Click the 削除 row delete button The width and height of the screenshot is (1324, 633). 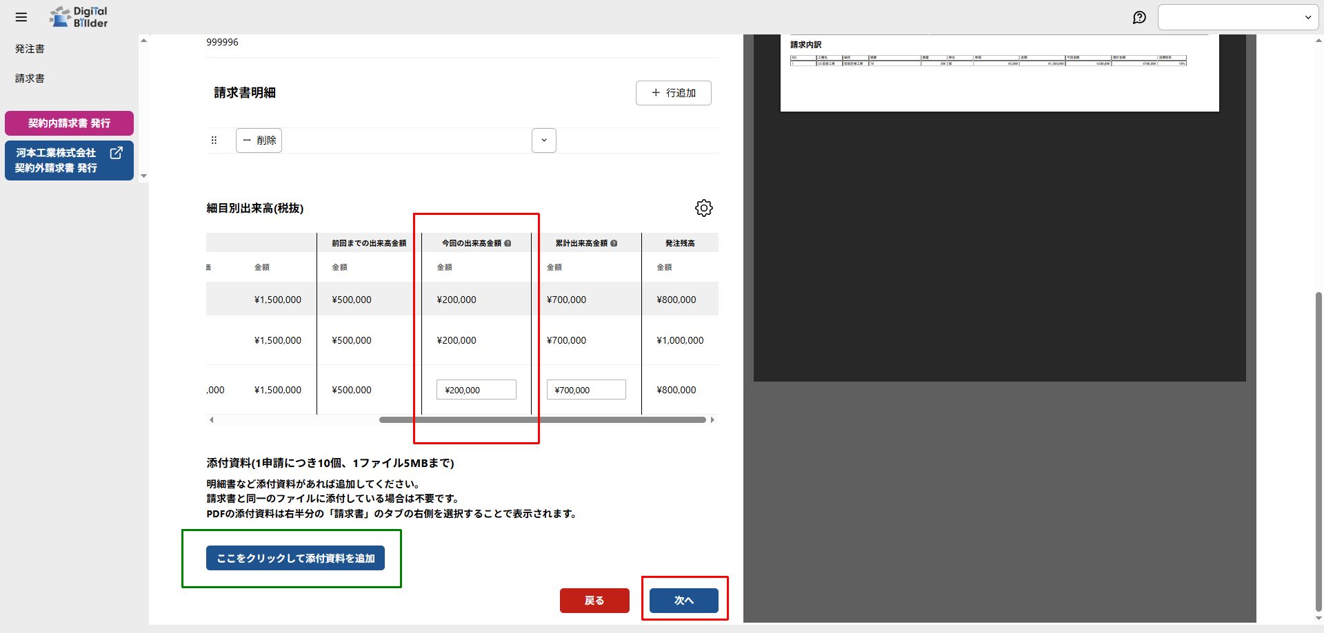pos(259,141)
